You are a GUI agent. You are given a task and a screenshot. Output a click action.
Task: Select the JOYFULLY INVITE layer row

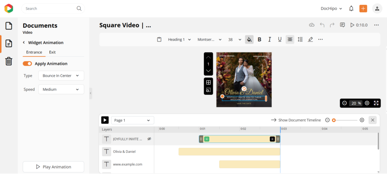tap(127, 139)
